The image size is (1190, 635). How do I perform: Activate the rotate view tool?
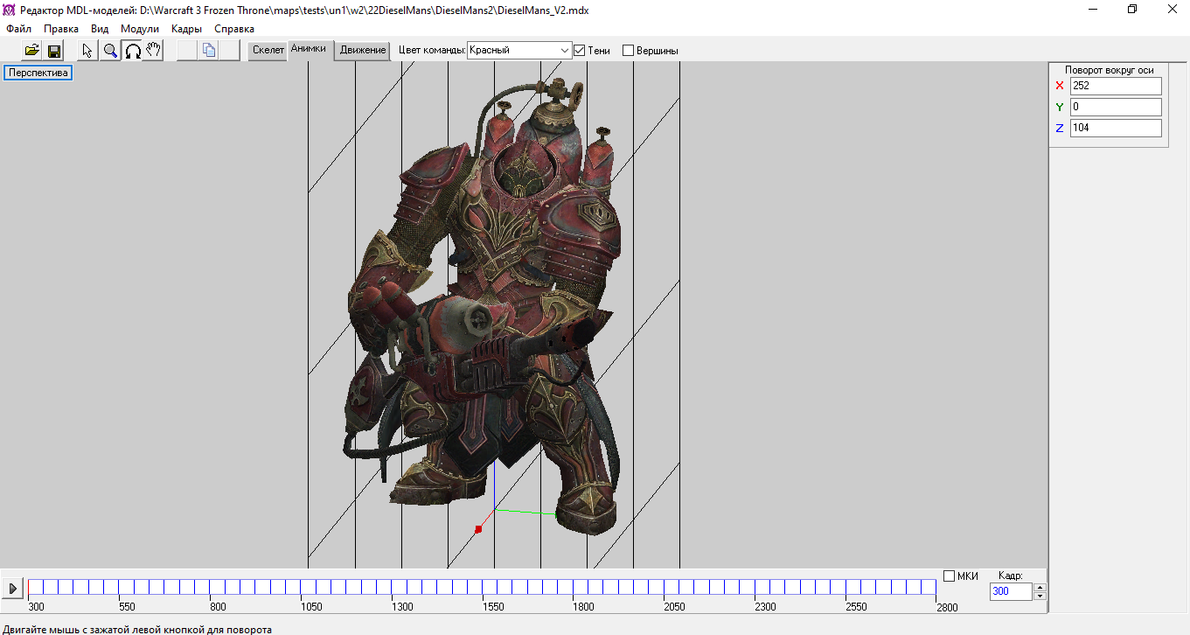[x=132, y=51]
